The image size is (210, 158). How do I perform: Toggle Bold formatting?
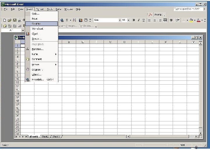point(134,20)
